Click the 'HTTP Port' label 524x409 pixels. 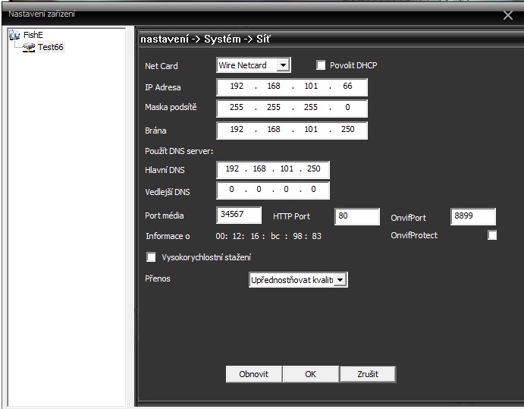(291, 216)
